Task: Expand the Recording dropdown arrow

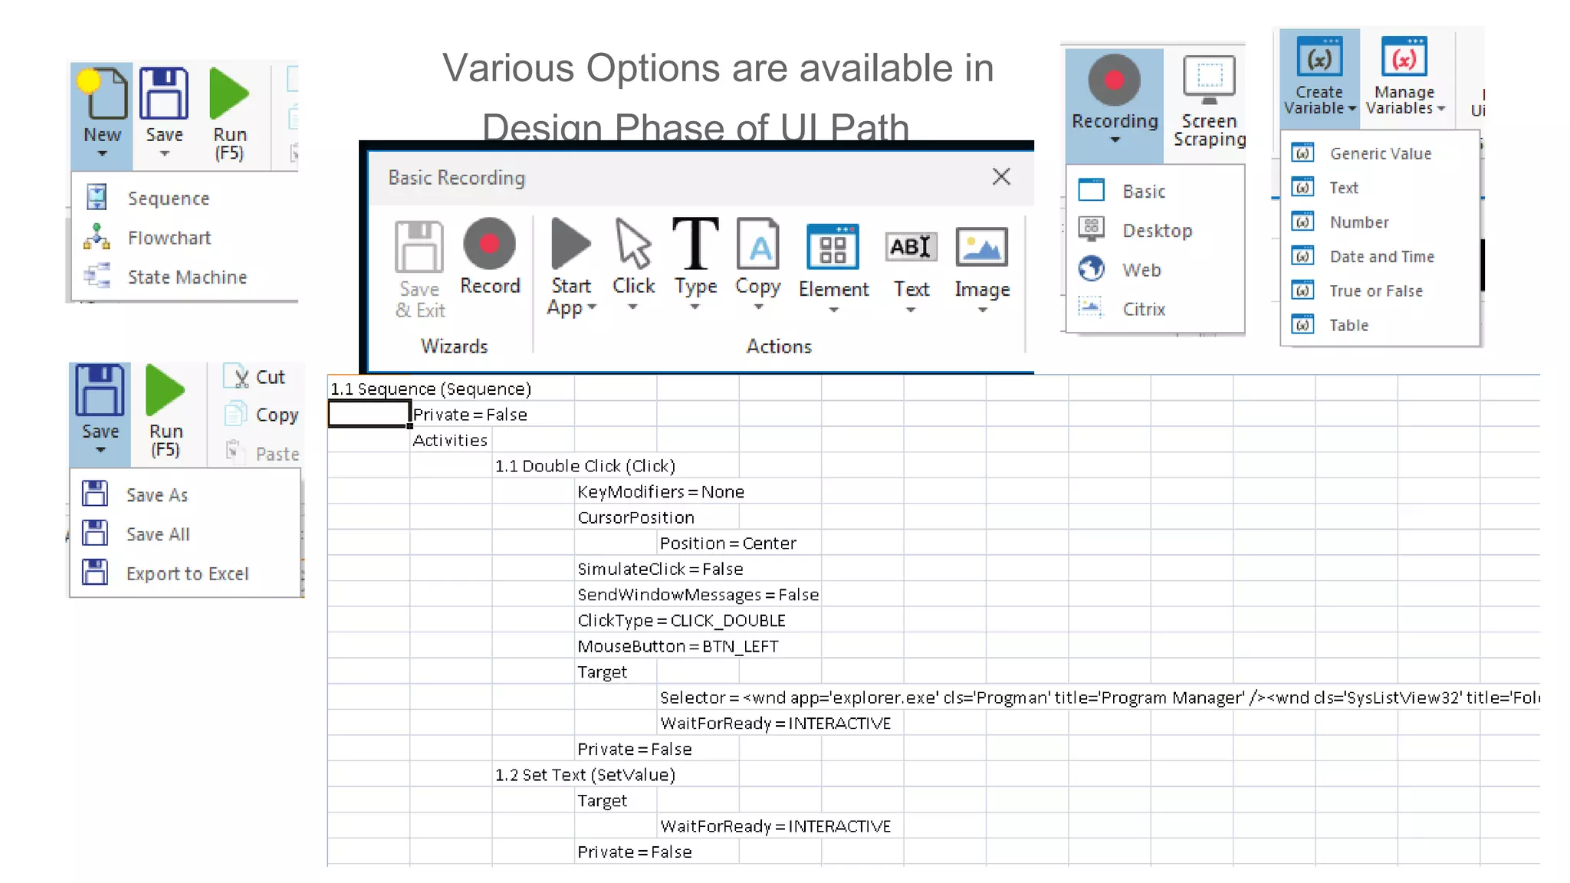Action: coord(1115,140)
